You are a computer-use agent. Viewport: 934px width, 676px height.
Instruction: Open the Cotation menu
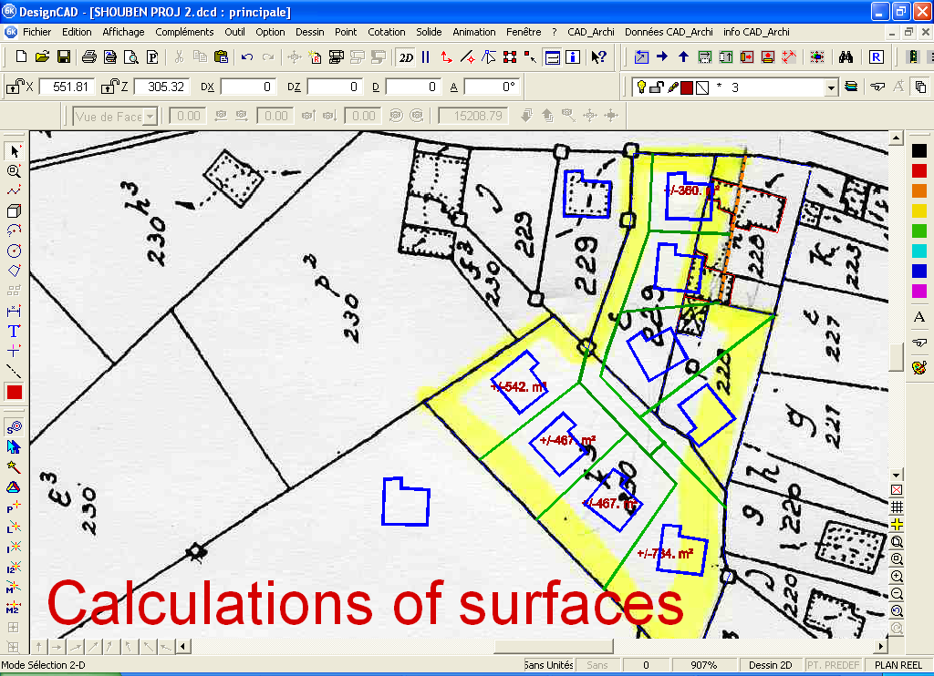click(x=386, y=32)
